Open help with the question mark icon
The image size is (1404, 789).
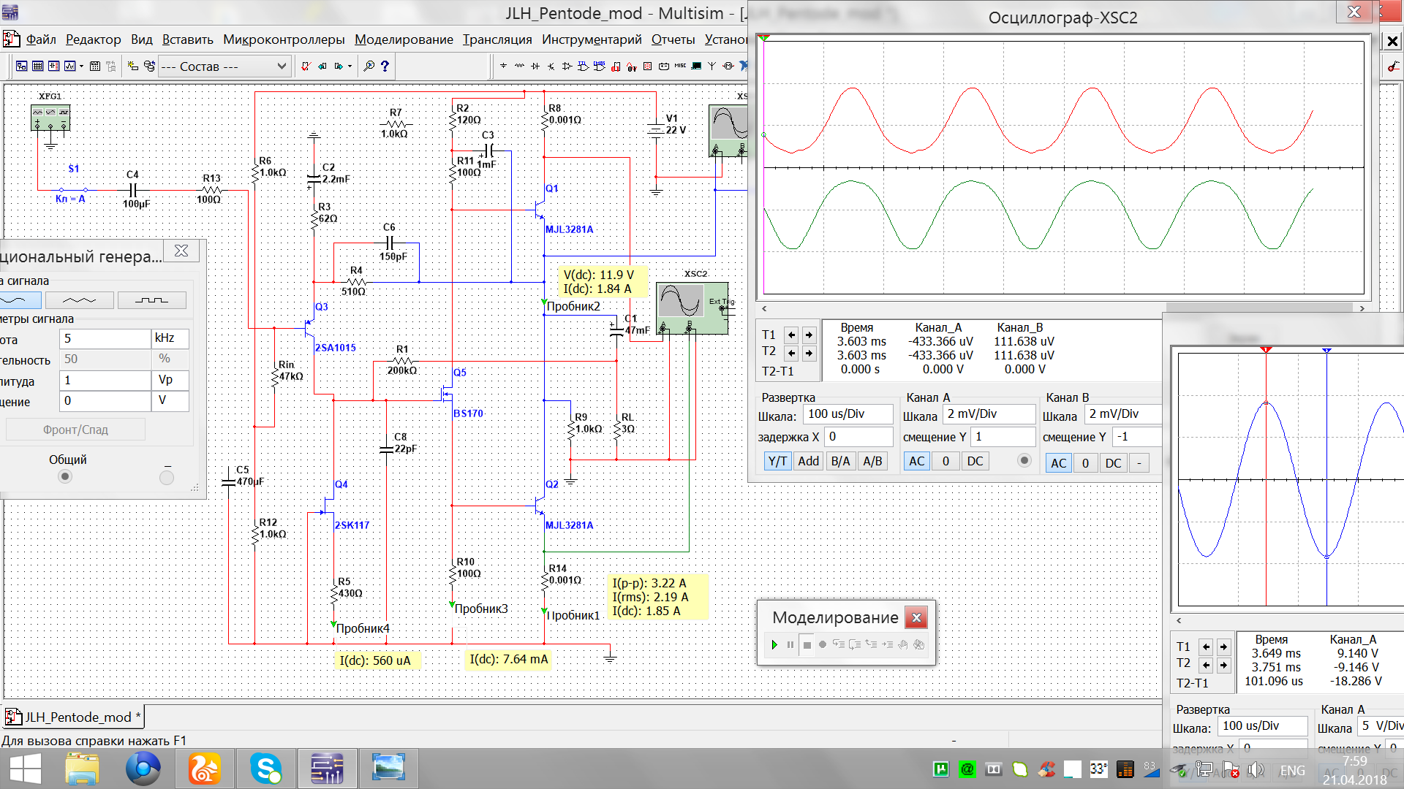point(385,66)
